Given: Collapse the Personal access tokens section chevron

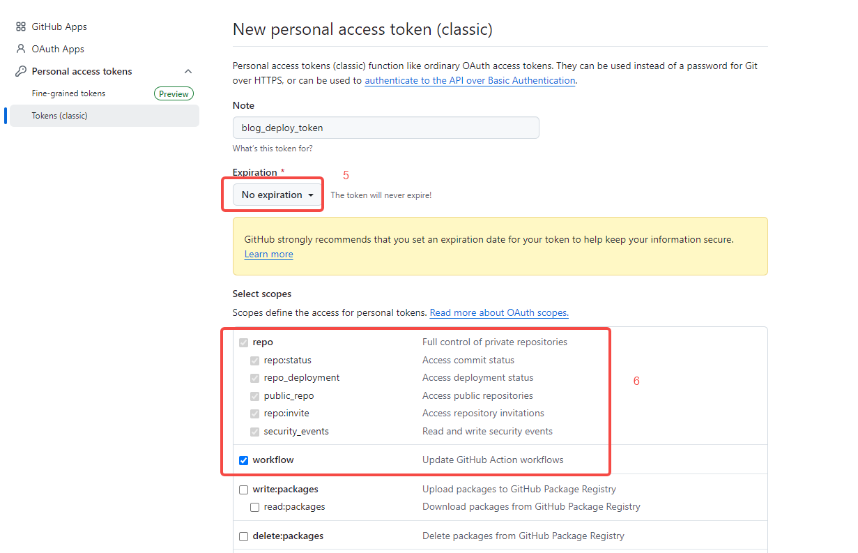Looking at the screenshot, I should tap(187, 71).
